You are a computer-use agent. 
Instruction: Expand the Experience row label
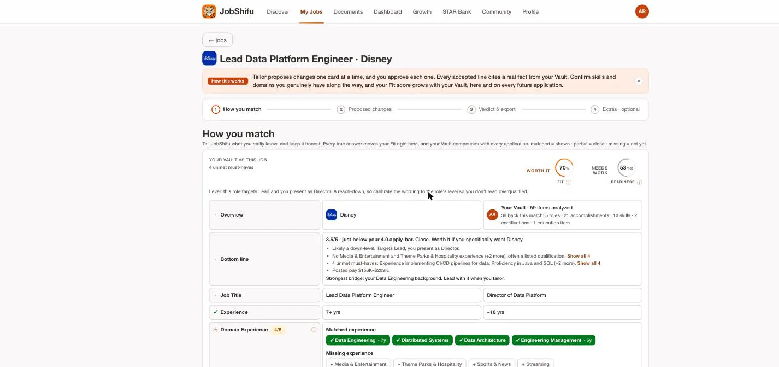coord(264,312)
